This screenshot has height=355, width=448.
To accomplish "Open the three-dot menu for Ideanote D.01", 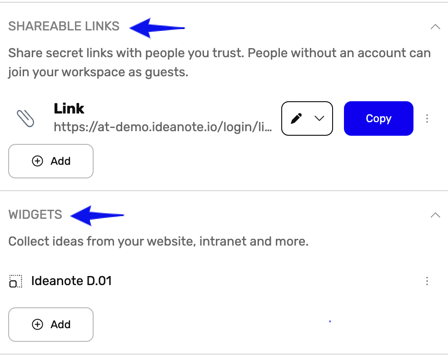I will (427, 281).
